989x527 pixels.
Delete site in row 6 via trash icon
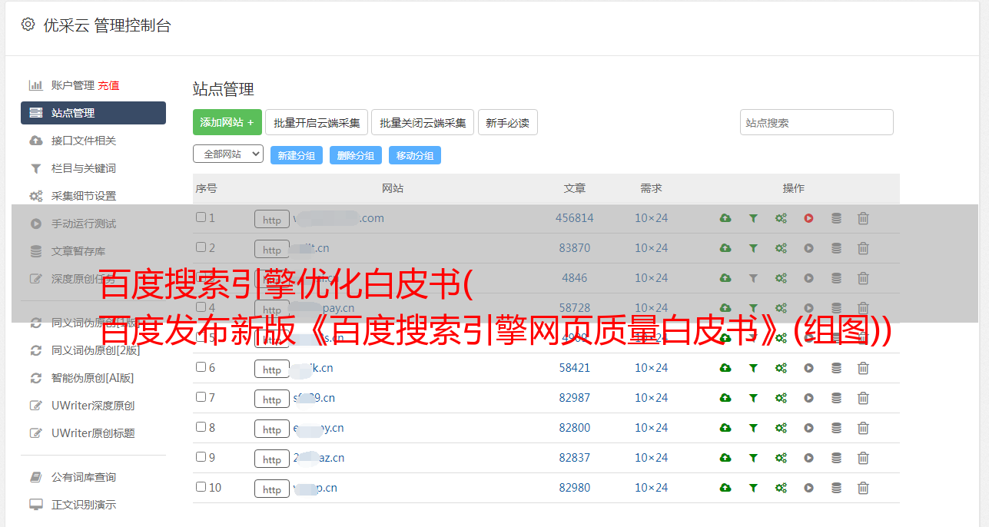(863, 368)
